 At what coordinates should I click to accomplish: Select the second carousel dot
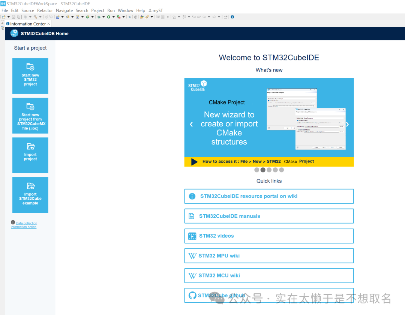click(263, 170)
